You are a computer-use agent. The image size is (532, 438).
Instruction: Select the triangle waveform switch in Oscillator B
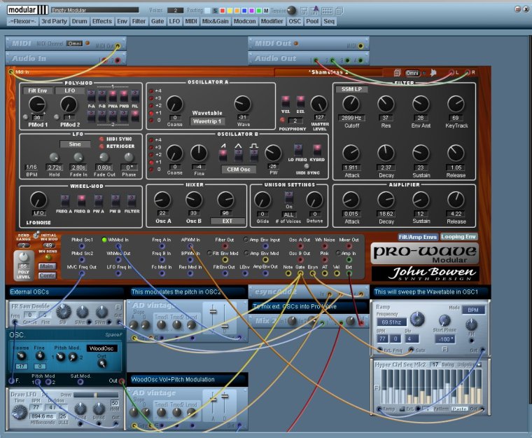pyautogui.click(x=239, y=155)
